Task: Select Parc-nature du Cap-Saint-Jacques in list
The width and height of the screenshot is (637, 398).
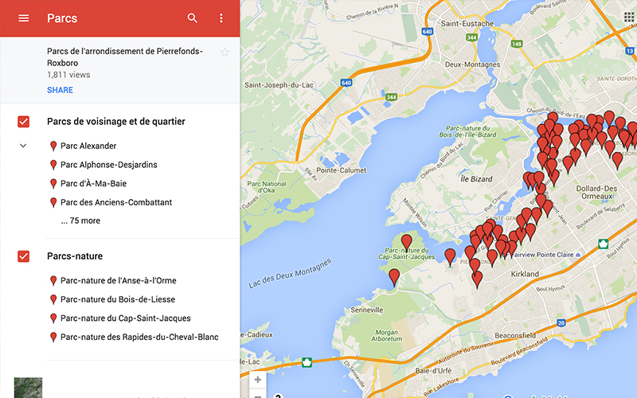Action: (126, 318)
